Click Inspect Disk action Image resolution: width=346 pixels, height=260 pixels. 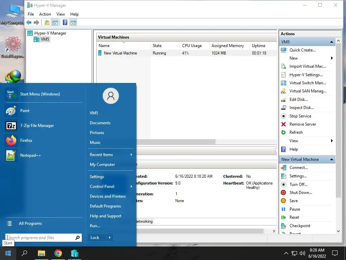[x=301, y=108]
